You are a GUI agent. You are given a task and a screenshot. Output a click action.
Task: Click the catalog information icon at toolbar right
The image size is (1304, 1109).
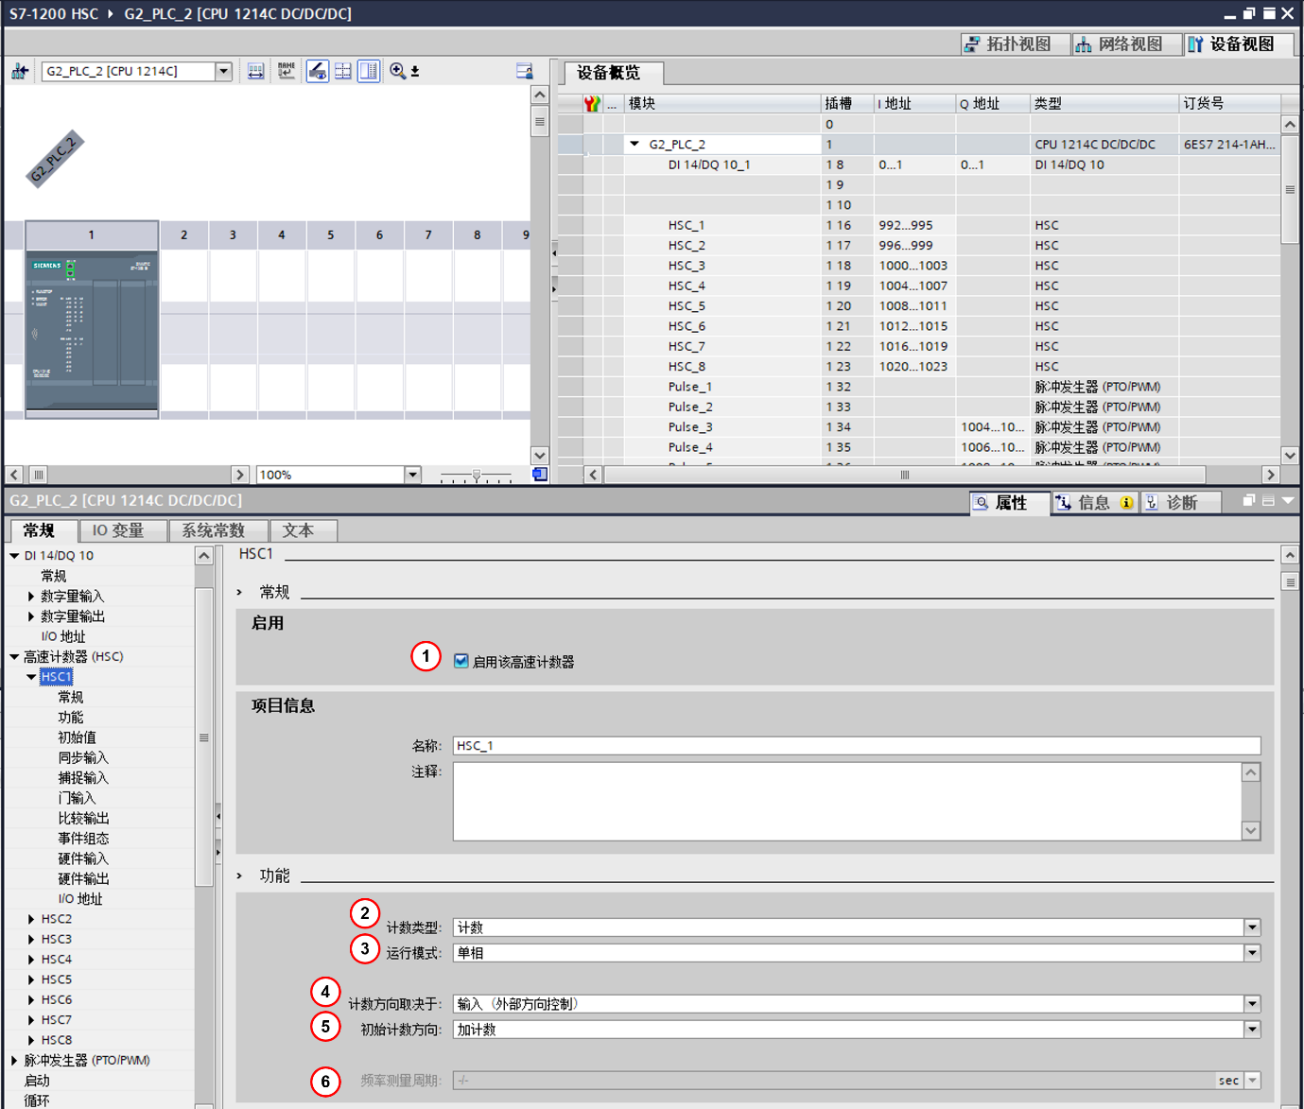(x=525, y=71)
